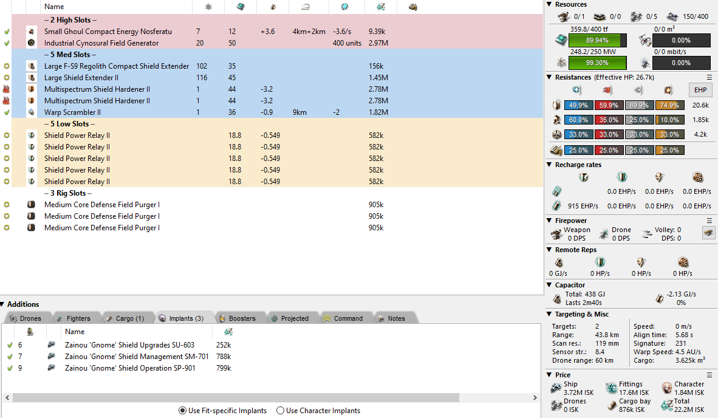Open the Firepower panel hamburger menu
The height and width of the screenshot is (418, 718).
(x=709, y=221)
